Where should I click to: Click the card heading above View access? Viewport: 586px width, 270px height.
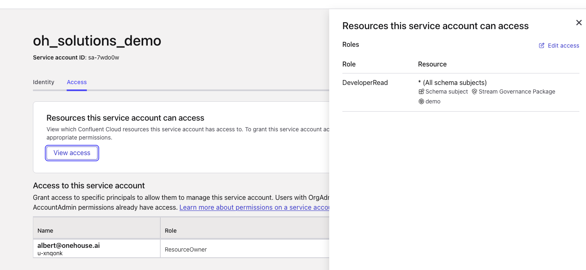click(x=126, y=118)
